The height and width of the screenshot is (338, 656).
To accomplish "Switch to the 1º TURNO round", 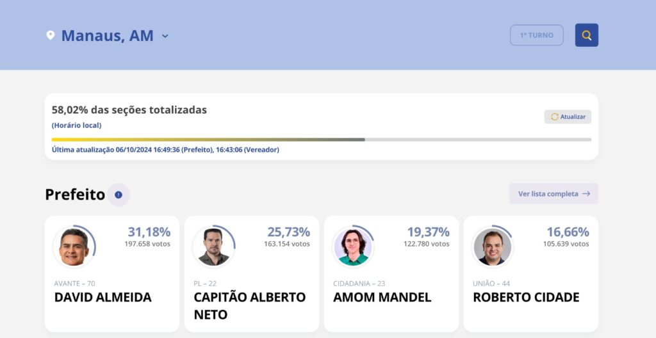I will point(536,35).
